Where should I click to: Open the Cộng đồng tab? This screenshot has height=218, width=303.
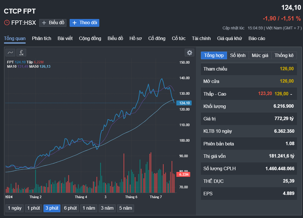pyautogui.click(x=90, y=39)
